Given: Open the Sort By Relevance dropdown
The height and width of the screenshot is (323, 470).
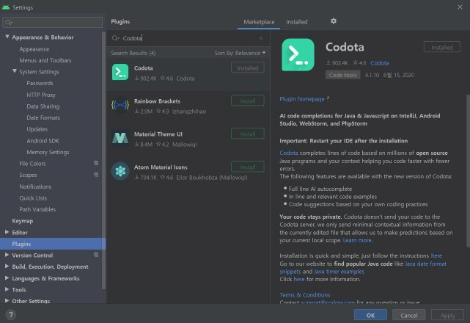Looking at the screenshot, I should pyautogui.click(x=240, y=53).
